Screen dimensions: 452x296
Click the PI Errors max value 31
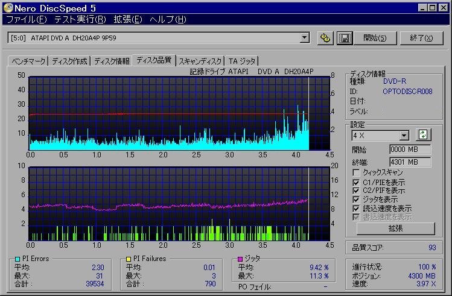click(x=100, y=276)
